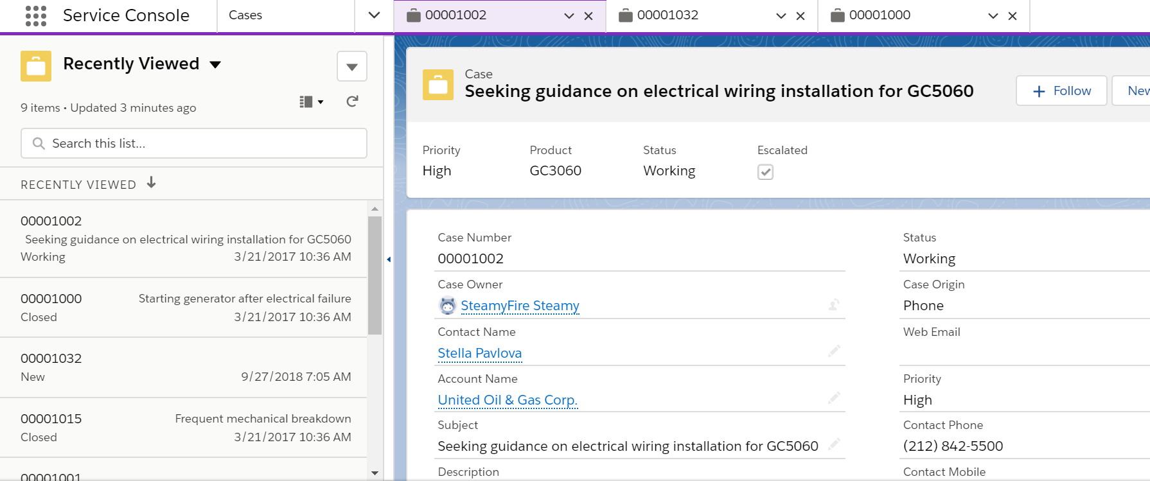Click 'Starting generator after electrical failure' subject
The width and height of the screenshot is (1150, 481).
[245, 299]
